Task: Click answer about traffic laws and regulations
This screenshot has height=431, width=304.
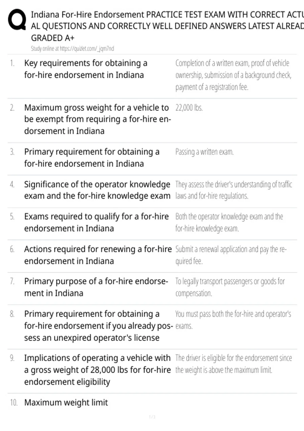Action: coord(234,190)
